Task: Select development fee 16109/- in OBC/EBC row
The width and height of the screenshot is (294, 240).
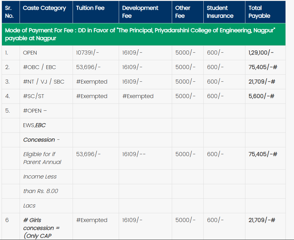Action: pos(132,67)
